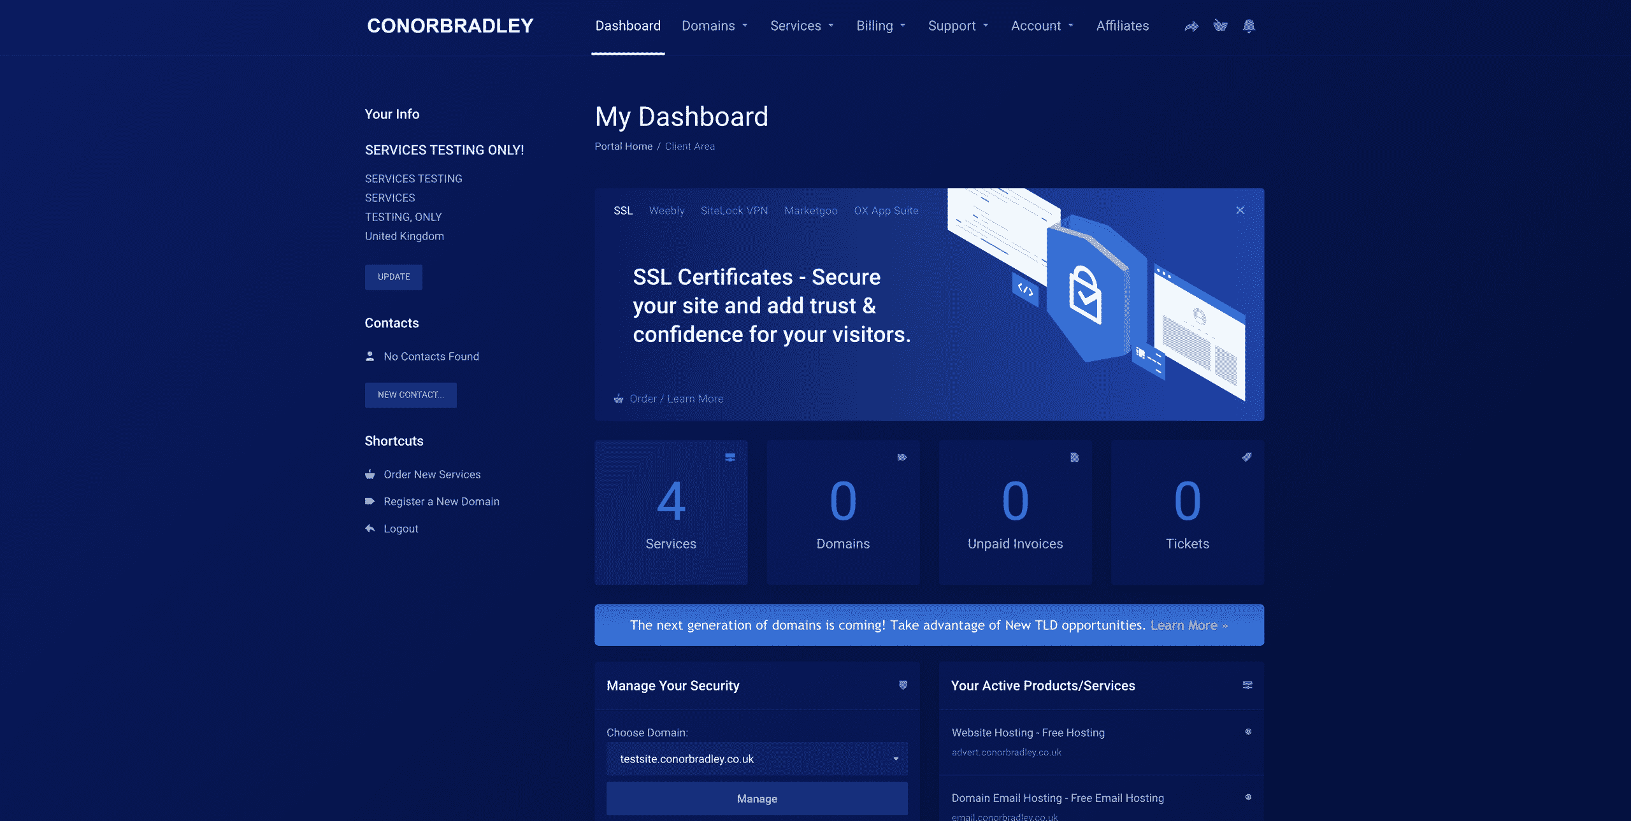The height and width of the screenshot is (821, 1631).
Task: Open the Register a New Domain shortcut
Action: 441,502
